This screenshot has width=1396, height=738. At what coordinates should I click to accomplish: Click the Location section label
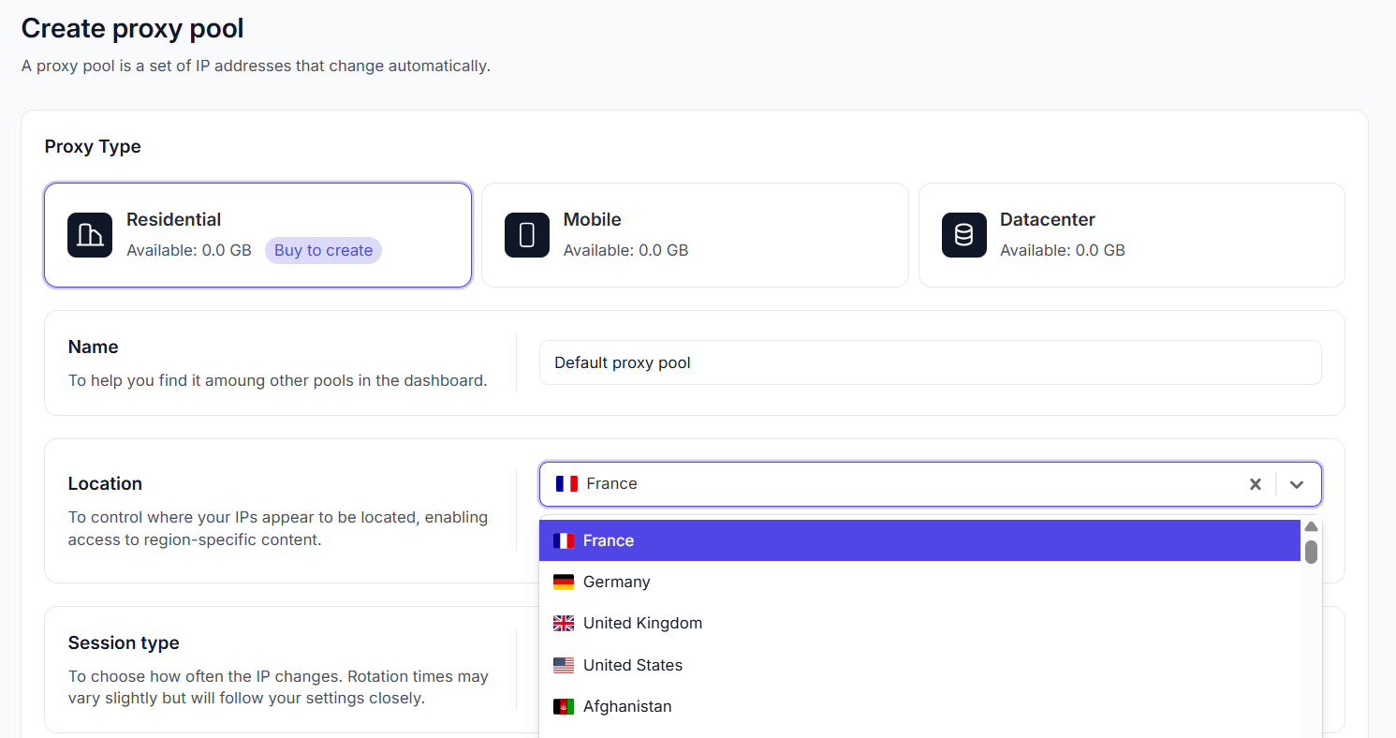click(105, 484)
